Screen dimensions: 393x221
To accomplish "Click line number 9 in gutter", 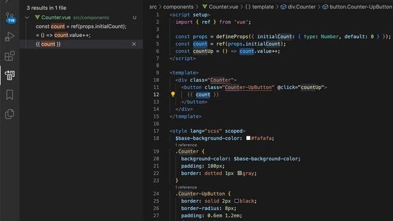I will point(157,72).
